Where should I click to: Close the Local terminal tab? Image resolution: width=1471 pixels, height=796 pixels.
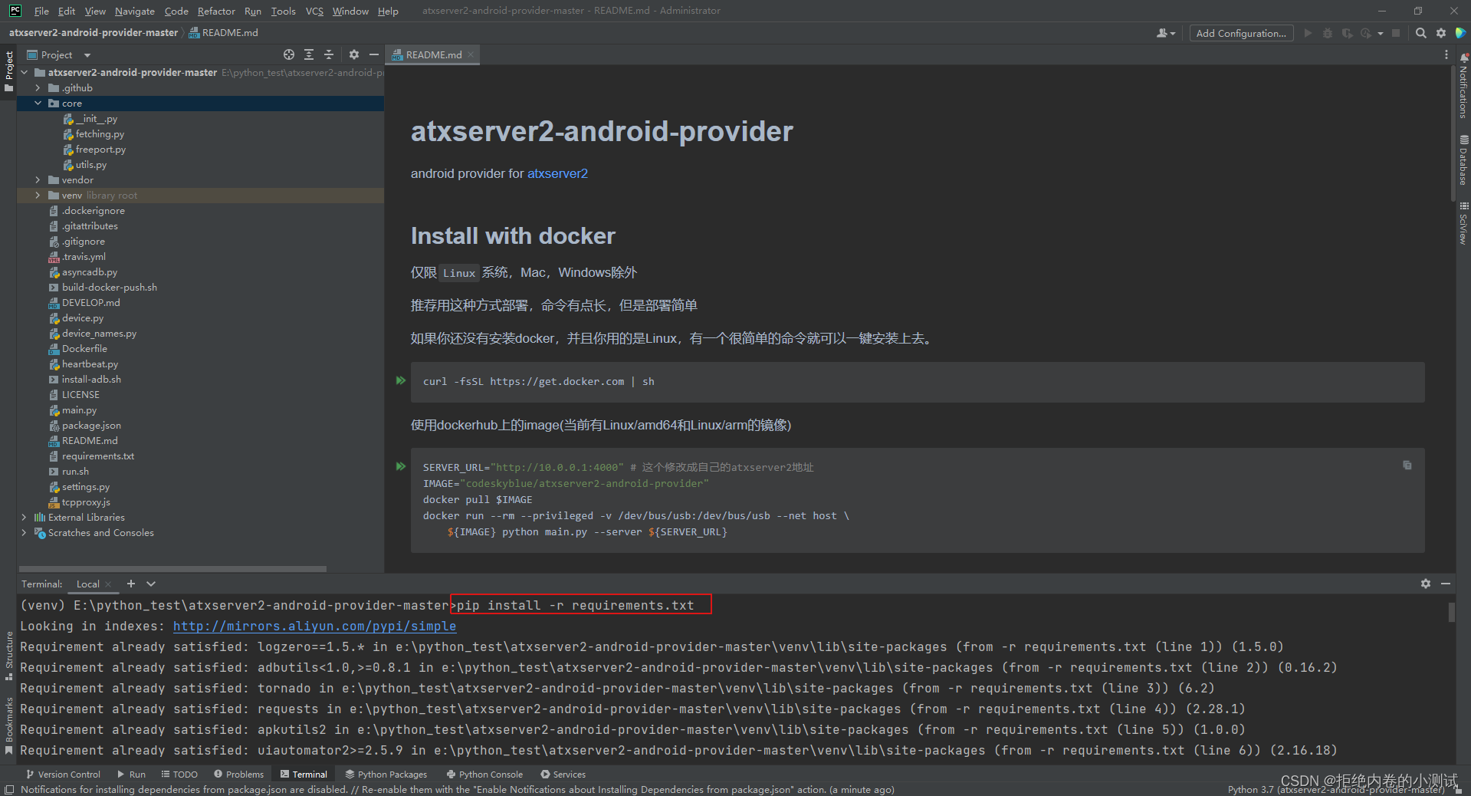click(108, 584)
